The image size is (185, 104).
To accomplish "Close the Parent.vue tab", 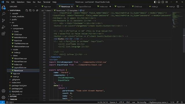I will click(72, 6).
